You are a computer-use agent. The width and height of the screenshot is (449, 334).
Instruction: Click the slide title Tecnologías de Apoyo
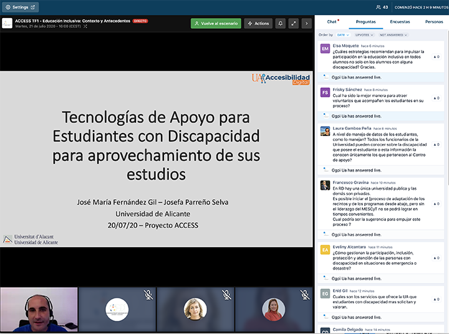click(x=156, y=145)
